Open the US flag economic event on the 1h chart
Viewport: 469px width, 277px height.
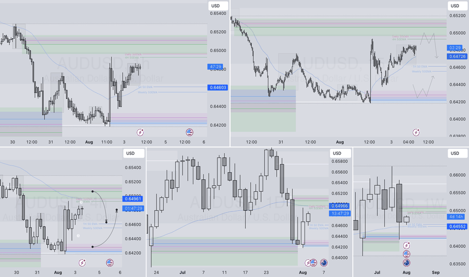pyautogui.click(x=189, y=132)
